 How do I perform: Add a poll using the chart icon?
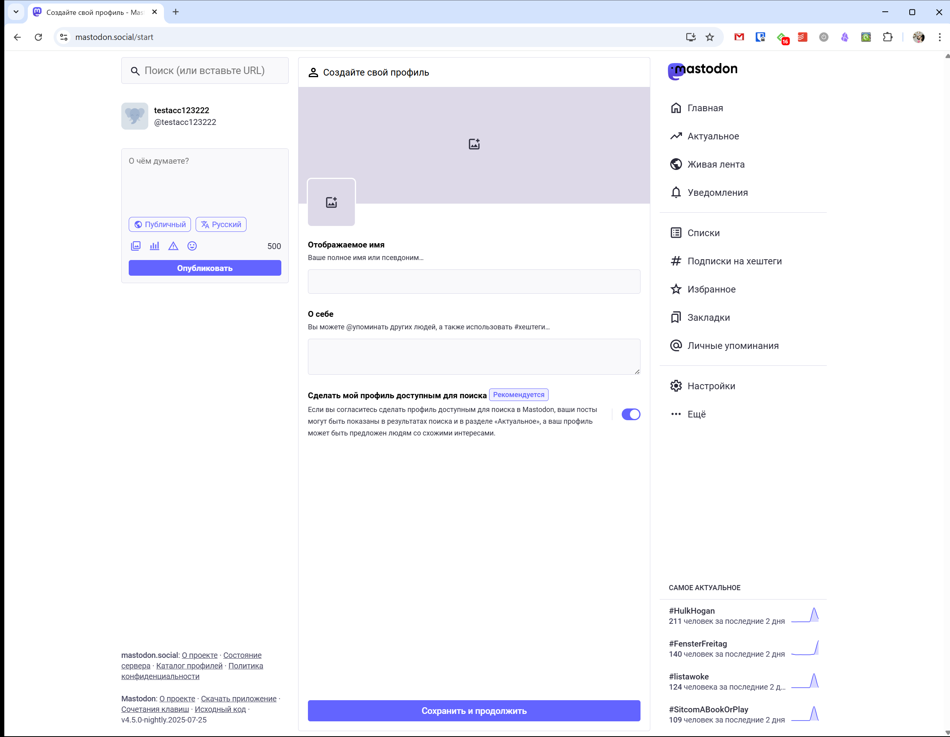pyautogui.click(x=155, y=246)
